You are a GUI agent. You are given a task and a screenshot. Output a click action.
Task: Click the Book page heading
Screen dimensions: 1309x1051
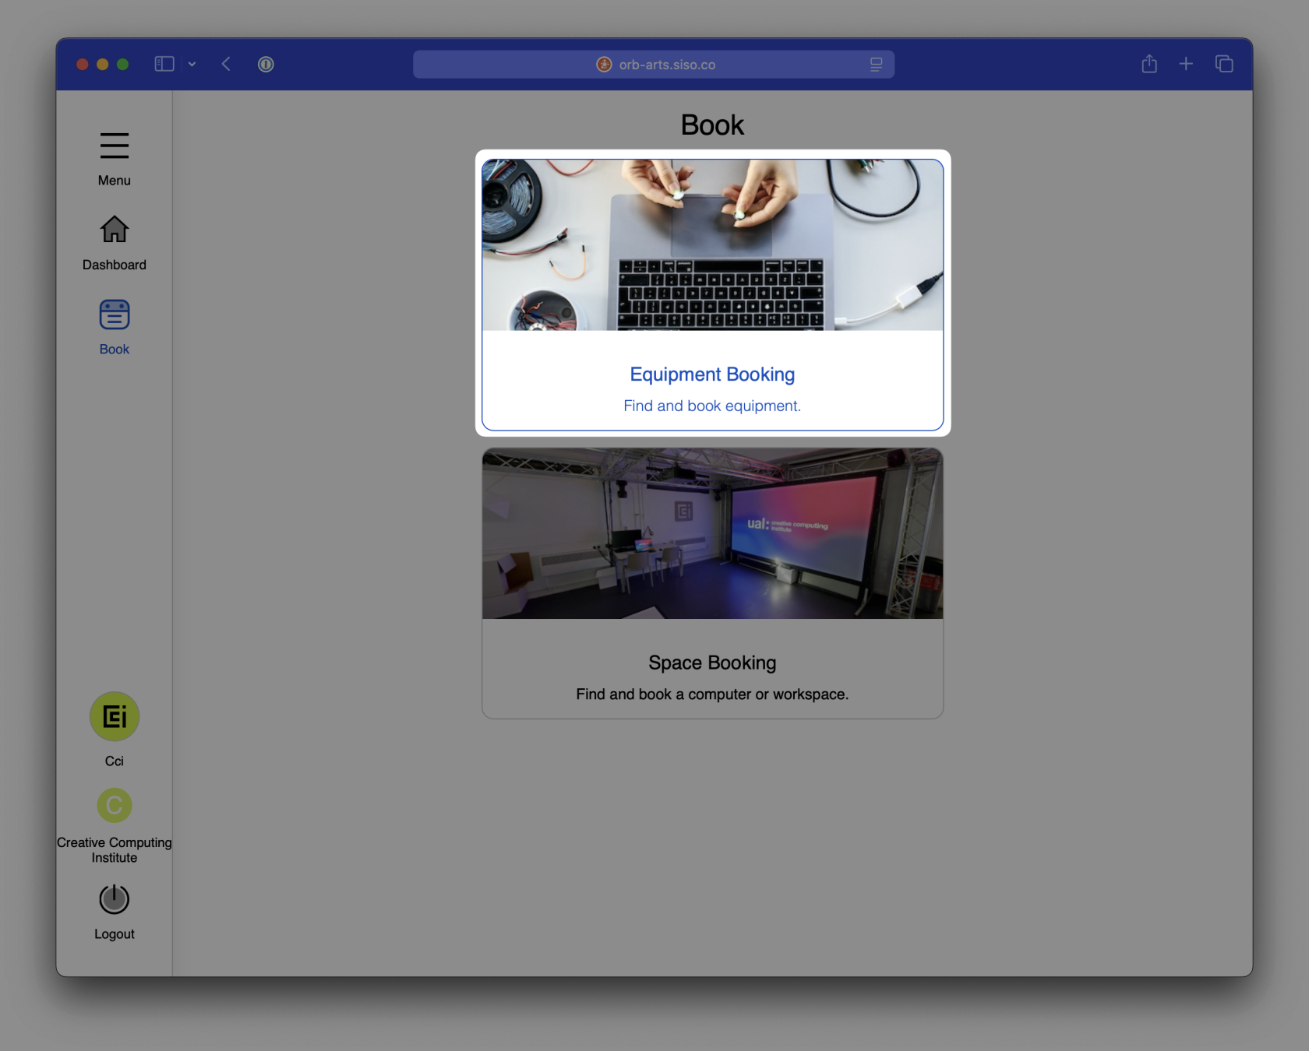point(712,125)
